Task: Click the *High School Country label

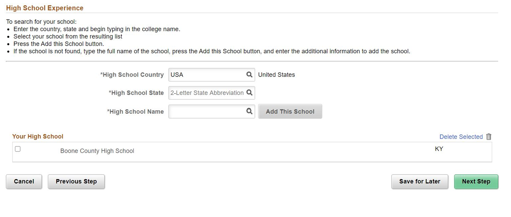Action: [132, 75]
